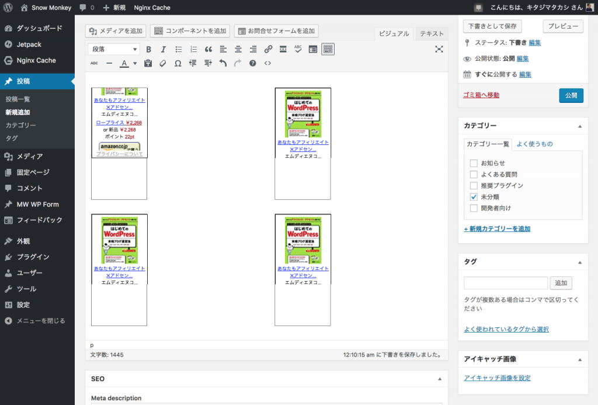Screen dimensions: 598x405
Task: Edit the ステータス via its 編集 link
Action: pyautogui.click(x=535, y=43)
